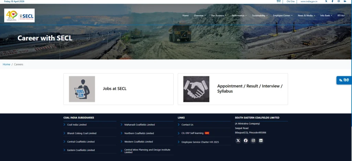Image resolution: width=352 pixels, height=161 pixels.
Task: Open the Jobs at SECL card
Action: 118,89
